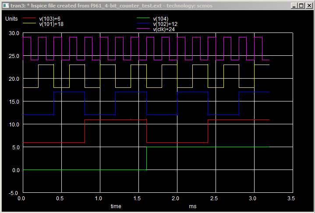This screenshot has height=213, width=315.
Task: Click the 1.5 x-axis tick label
Action: pyautogui.click(x=139, y=199)
